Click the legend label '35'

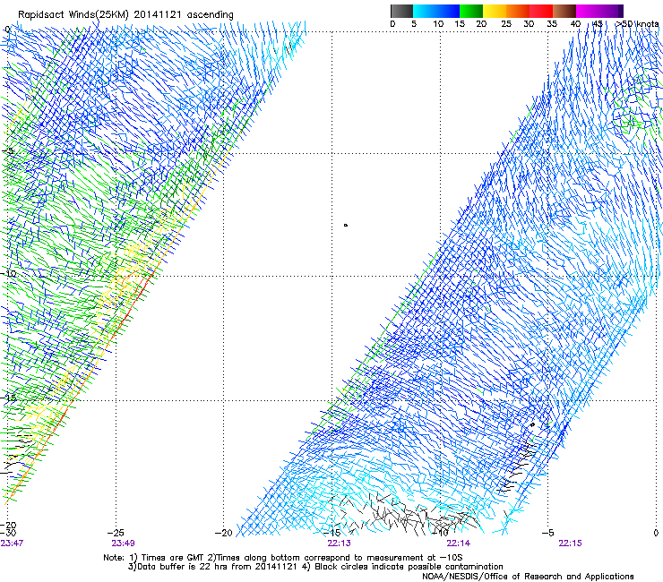coord(552,24)
